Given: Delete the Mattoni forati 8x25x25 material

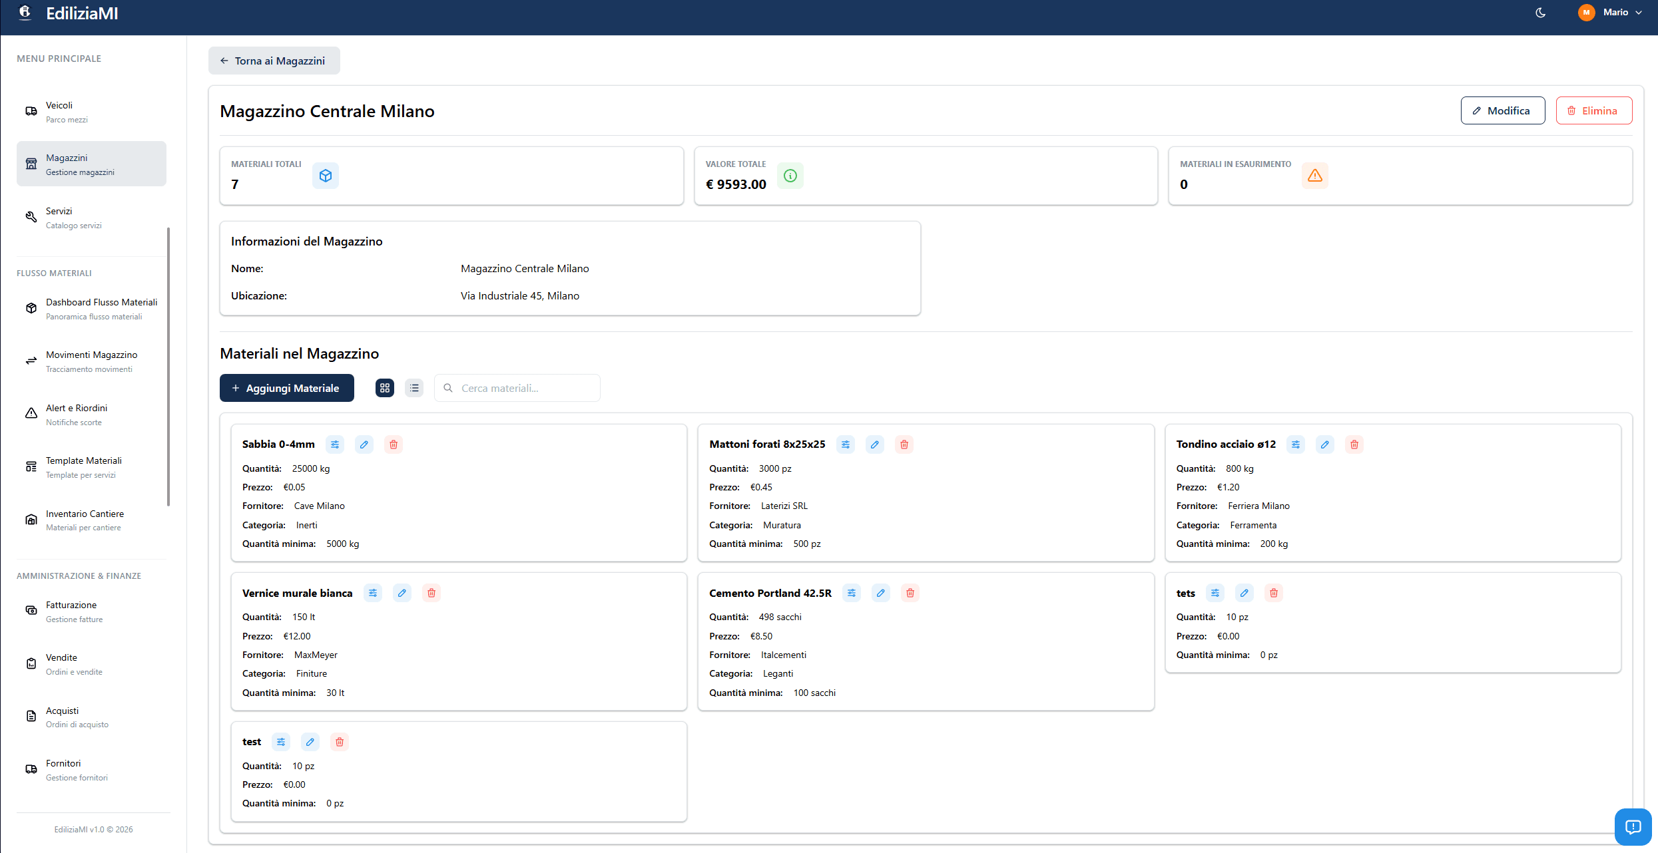Looking at the screenshot, I should click(x=904, y=444).
